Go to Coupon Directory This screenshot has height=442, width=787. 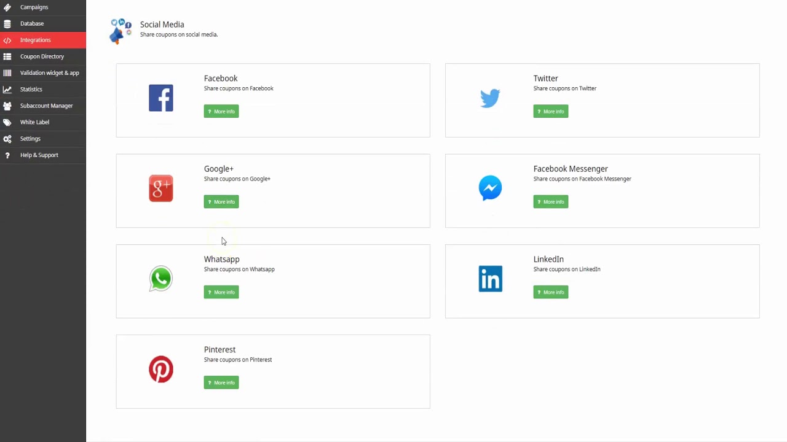43,56
